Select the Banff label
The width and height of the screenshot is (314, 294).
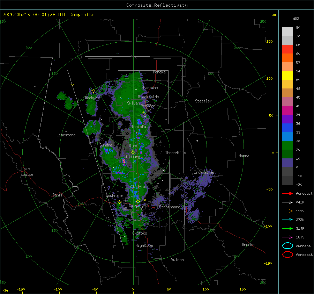pos(58,195)
